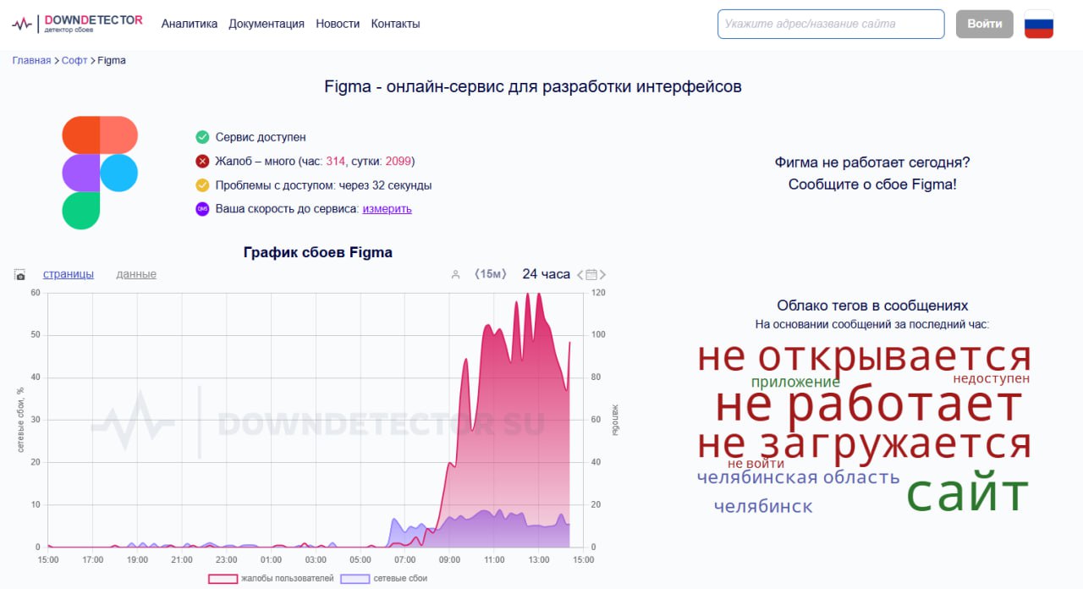Click the Downdetector logo
Viewport: 1083px width, 589px height.
77,24
